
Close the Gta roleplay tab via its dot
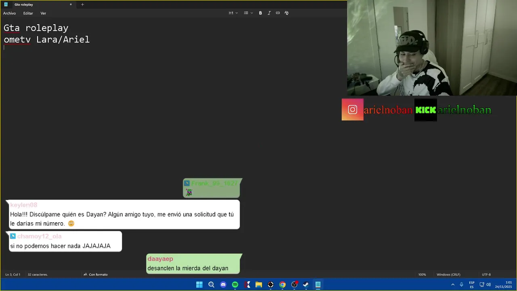coord(71,4)
